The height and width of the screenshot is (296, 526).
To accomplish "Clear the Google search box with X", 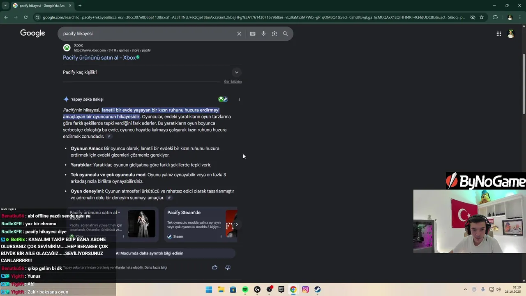I will (x=239, y=34).
